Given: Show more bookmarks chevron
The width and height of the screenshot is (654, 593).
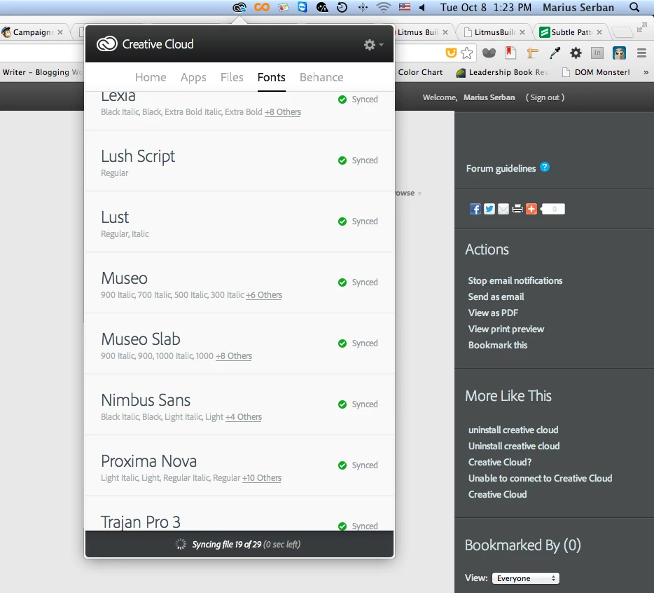Looking at the screenshot, I should pyautogui.click(x=646, y=72).
